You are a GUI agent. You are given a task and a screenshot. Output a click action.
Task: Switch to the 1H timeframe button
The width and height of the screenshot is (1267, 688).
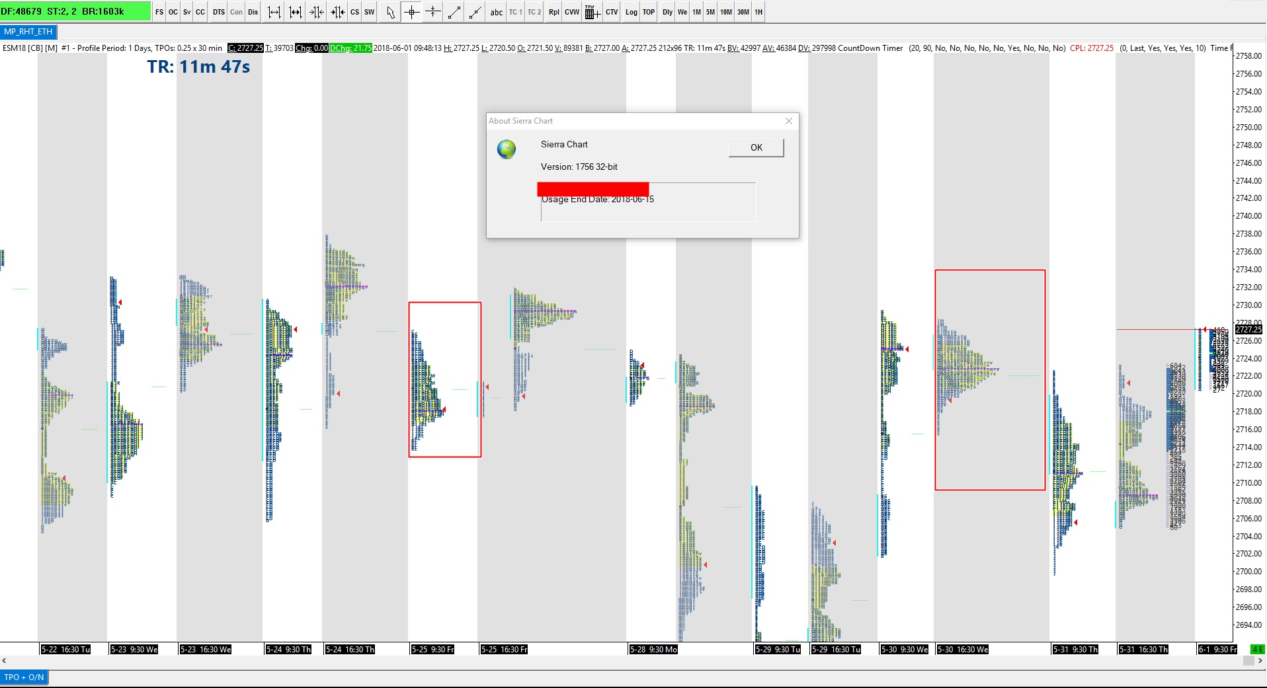tap(758, 12)
